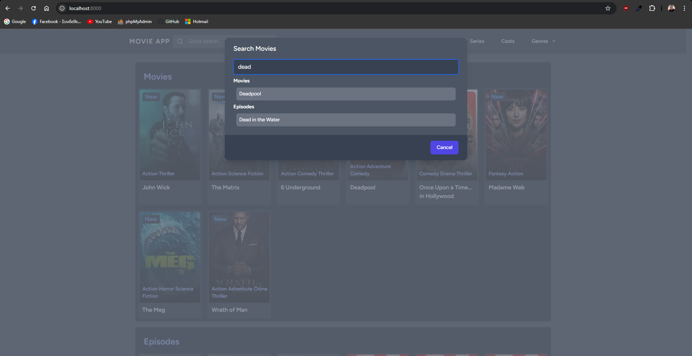The image size is (692, 356).
Task: Click the 6 Underground title
Action: (301, 188)
